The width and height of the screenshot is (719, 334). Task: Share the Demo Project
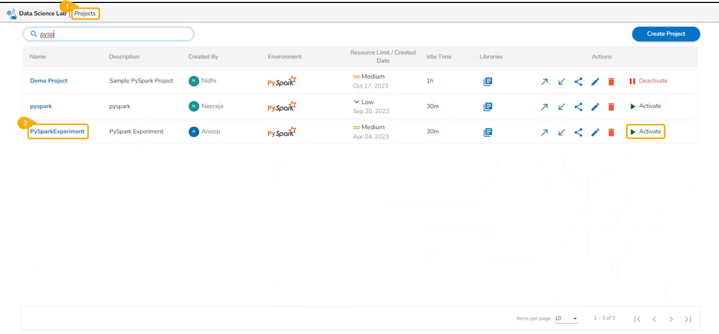point(578,82)
